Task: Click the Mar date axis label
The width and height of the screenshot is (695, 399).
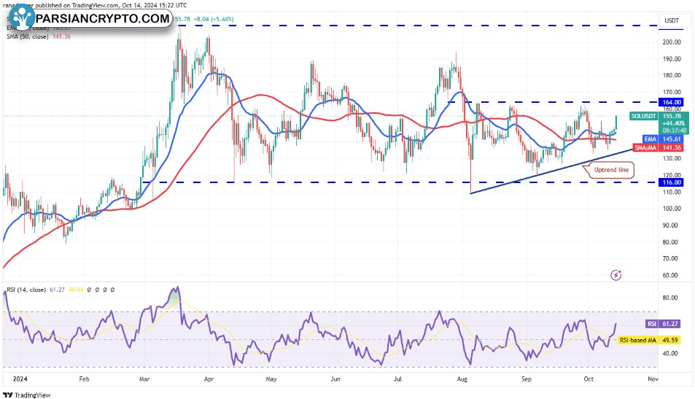Action: pyautogui.click(x=144, y=379)
